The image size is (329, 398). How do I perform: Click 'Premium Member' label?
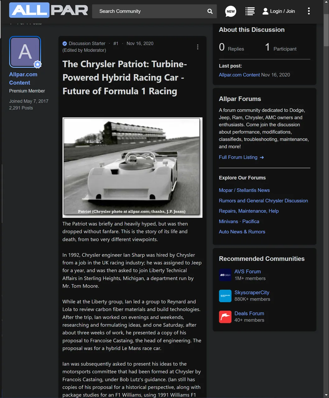27,91
